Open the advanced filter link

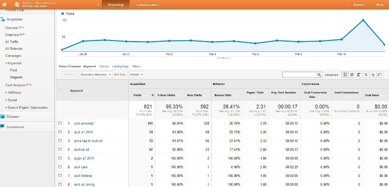[331, 75]
